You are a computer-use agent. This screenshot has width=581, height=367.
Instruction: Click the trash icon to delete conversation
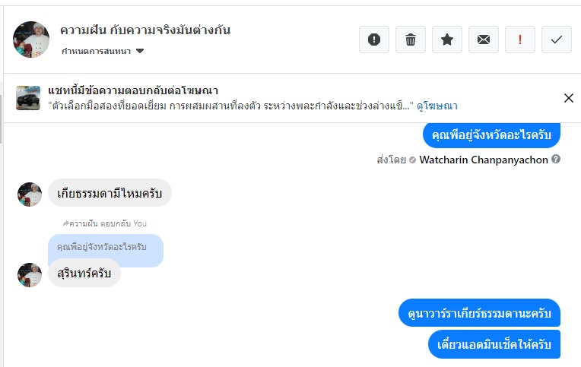(x=411, y=40)
